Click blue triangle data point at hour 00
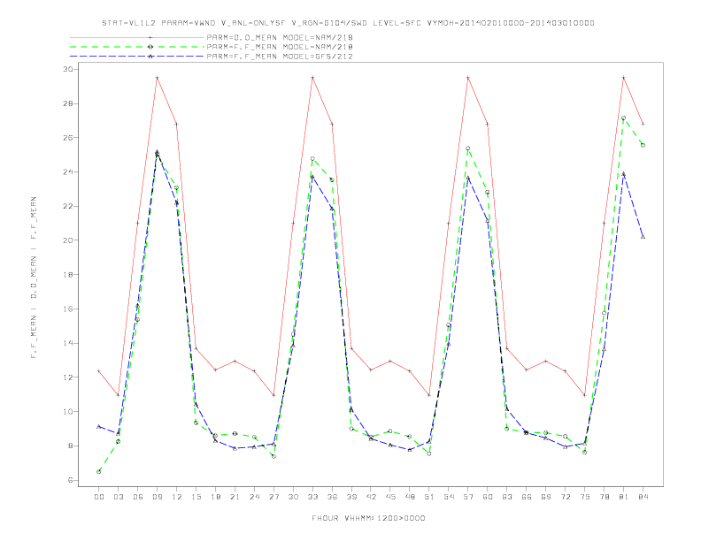 coord(99,427)
